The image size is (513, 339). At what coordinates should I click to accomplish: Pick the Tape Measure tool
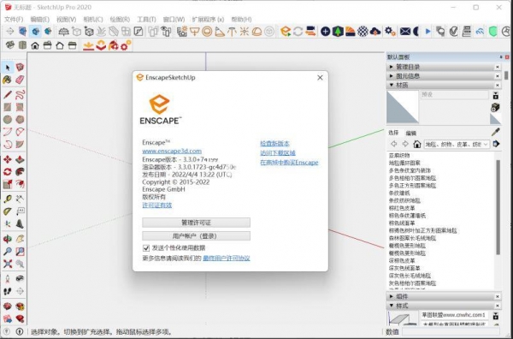coord(7,199)
